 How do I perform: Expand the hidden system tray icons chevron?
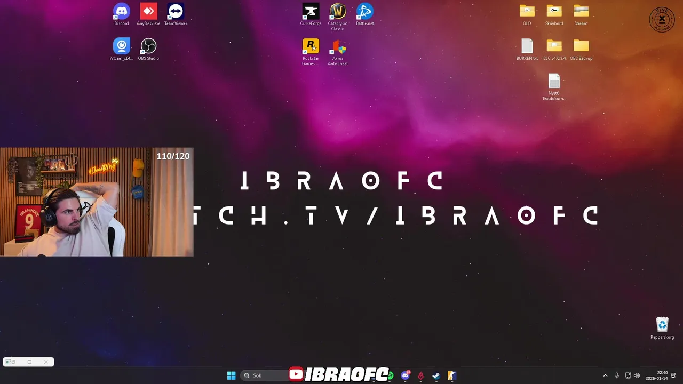pos(605,375)
